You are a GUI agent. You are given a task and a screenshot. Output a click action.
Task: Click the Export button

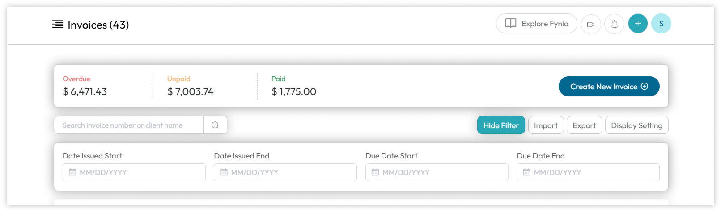pyautogui.click(x=585, y=125)
